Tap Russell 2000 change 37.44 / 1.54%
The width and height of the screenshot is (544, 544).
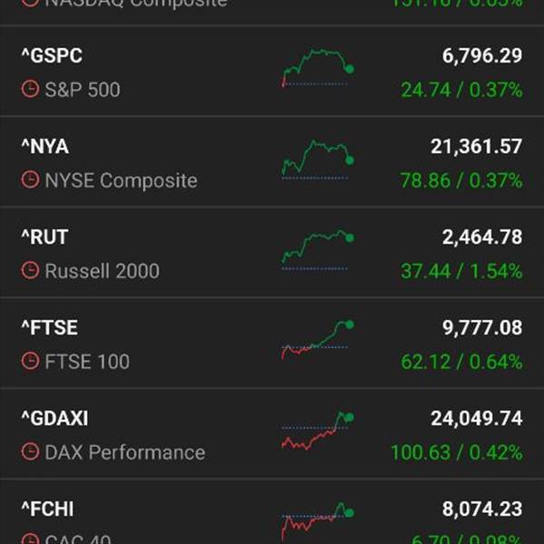[x=461, y=271]
